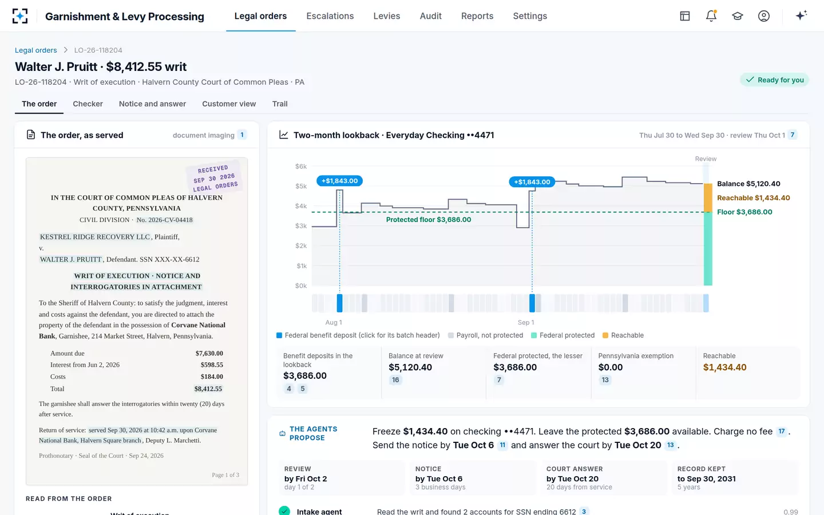
Task: Open the layout panel icon in header
Action: pyautogui.click(x=685, y=16)
